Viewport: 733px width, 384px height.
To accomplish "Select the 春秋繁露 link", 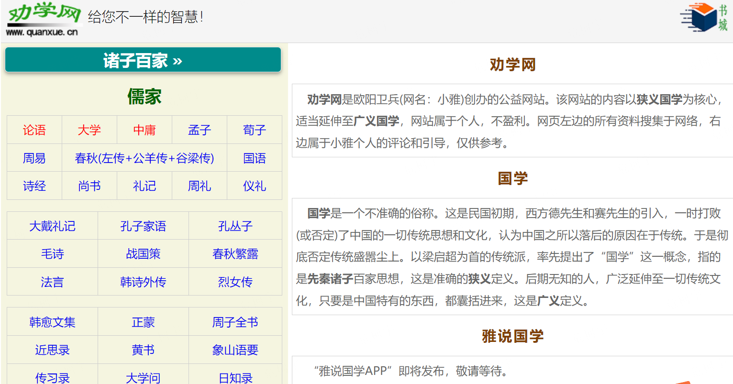I will pos(235,254).
